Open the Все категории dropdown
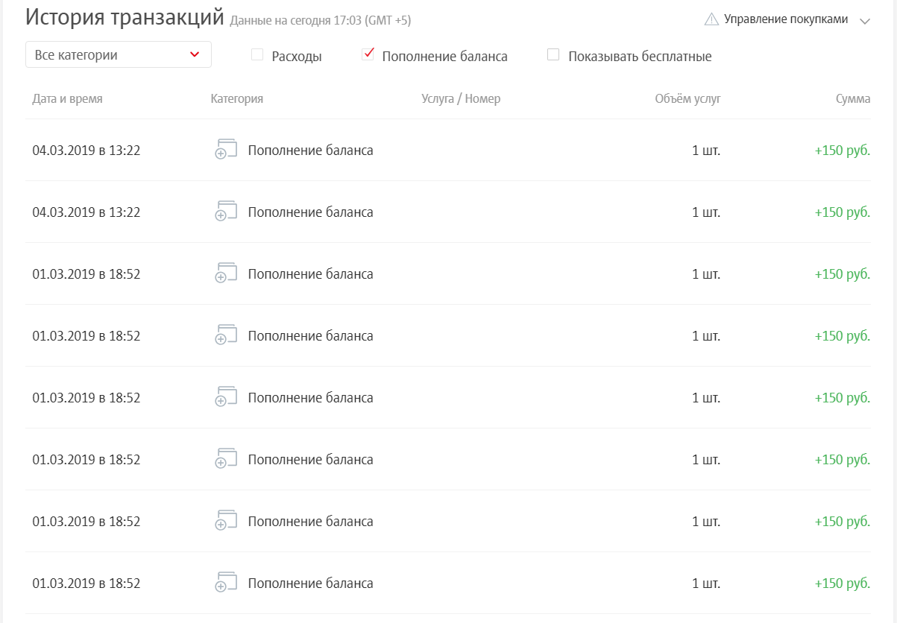Image resolution: width=897 pixels, height=623 pixels. [119, 54]
